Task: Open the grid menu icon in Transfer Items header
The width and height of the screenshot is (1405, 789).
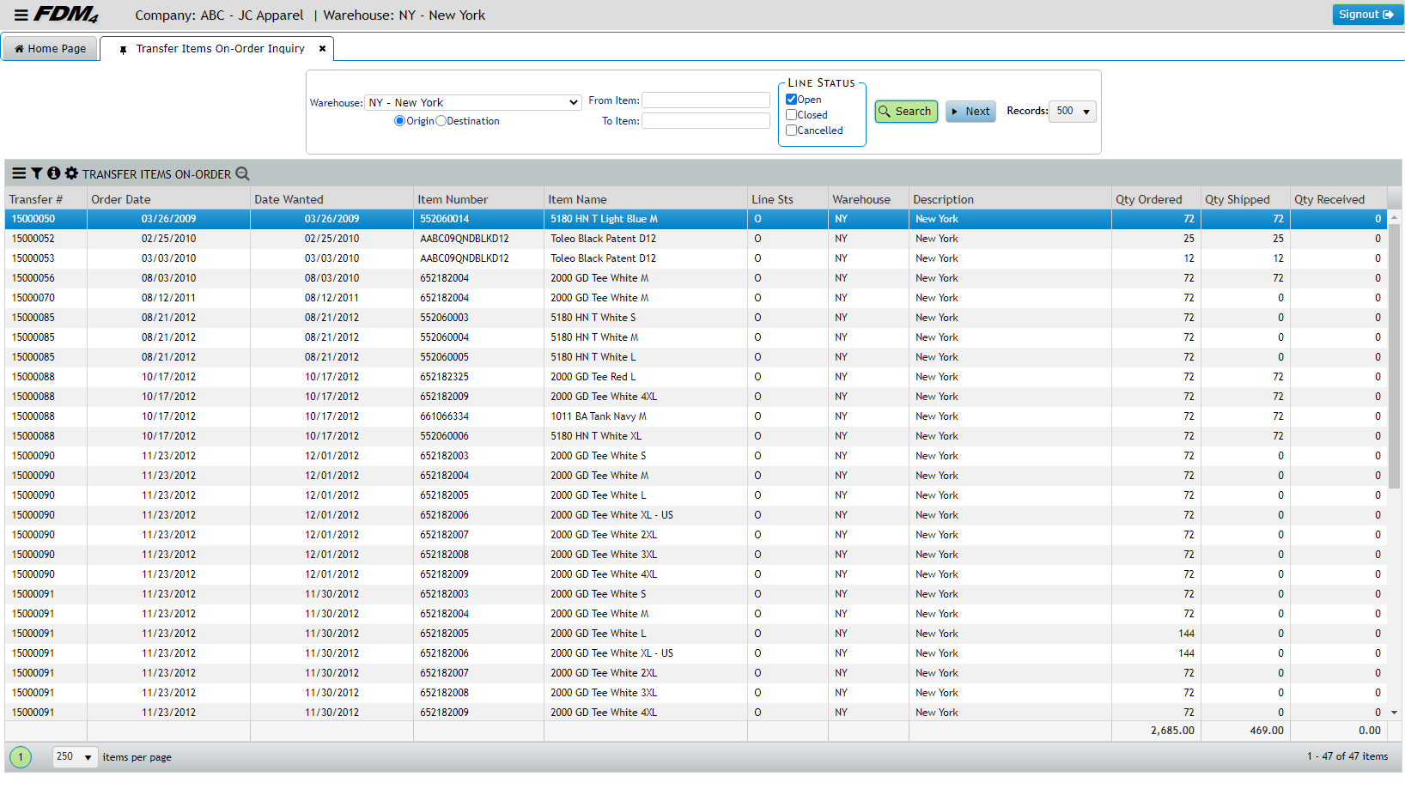Action: [x=19, y=173]
